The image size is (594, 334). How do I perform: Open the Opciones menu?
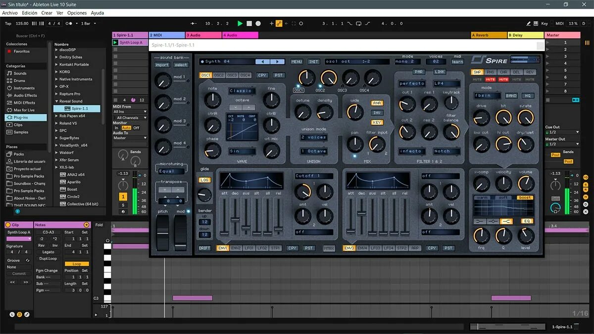coord(77,13)
